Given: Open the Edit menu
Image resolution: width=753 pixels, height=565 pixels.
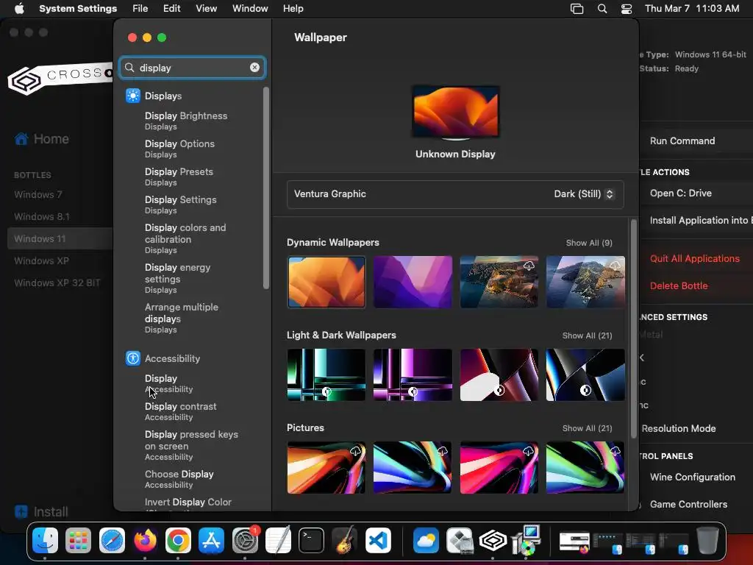Looking at the screenshot, I should (x=171, y=9).
